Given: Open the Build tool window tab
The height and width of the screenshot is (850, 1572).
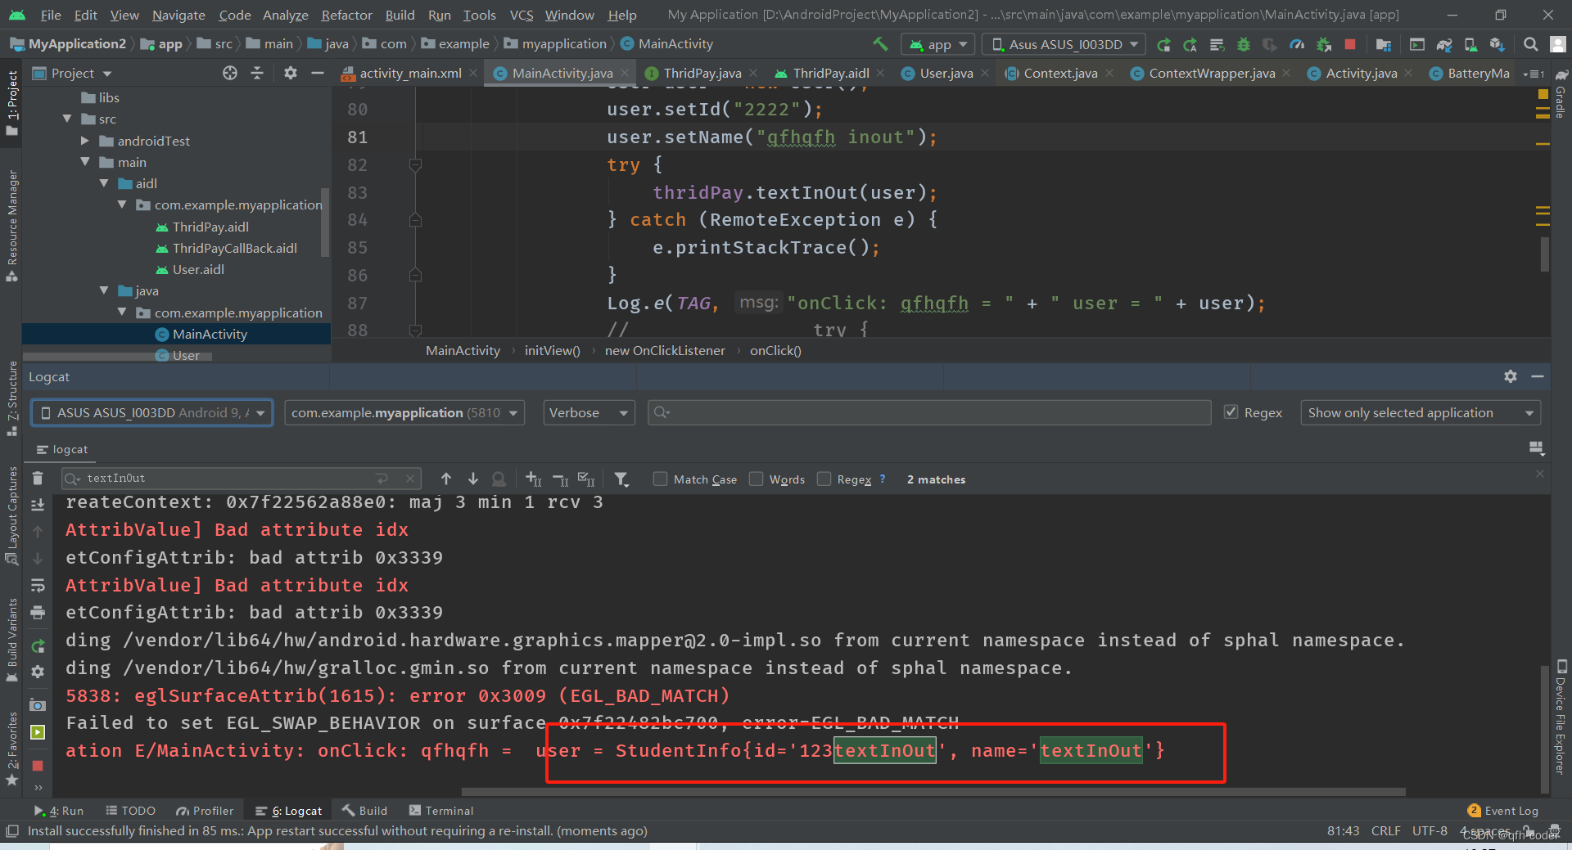Looking at the screenshot, I should [365, 811].
